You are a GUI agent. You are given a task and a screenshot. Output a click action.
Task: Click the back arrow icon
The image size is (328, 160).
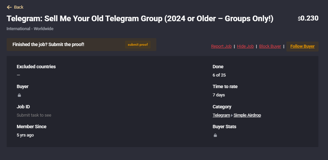tap(9, 7)
